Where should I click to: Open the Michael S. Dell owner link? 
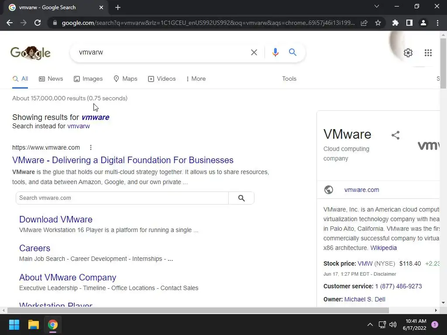(x=364, y=299)
